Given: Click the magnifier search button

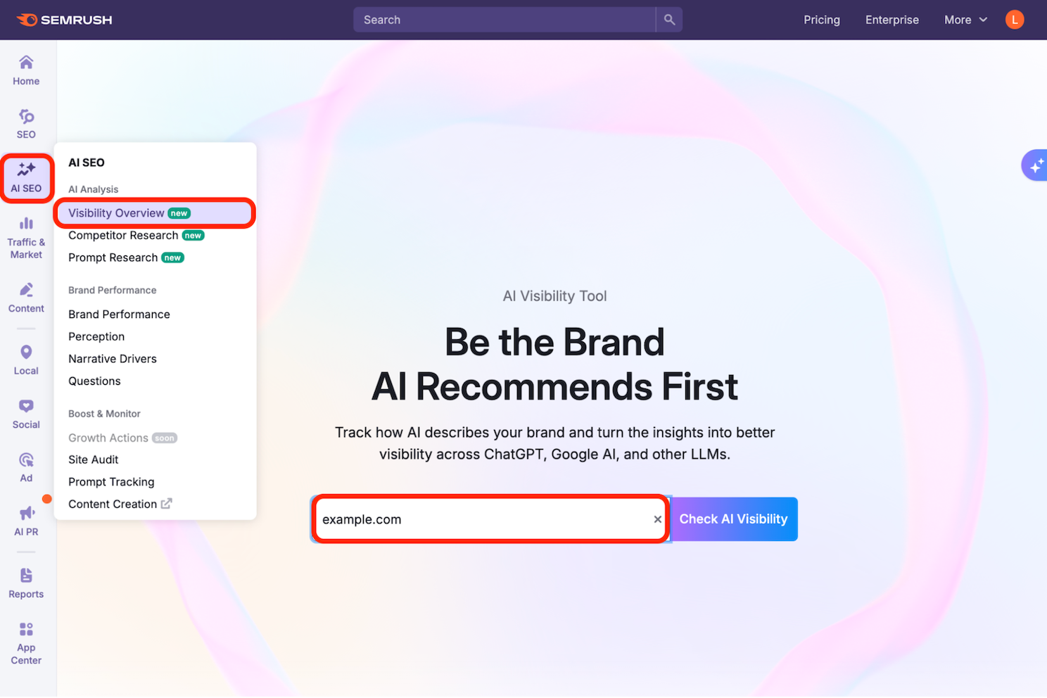Looking at the screenshot, I should [669, 20].
